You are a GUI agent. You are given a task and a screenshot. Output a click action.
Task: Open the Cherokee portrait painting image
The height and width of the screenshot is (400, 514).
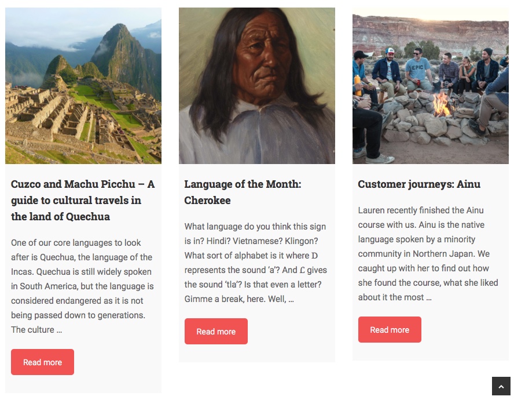(x=257, y=86)
